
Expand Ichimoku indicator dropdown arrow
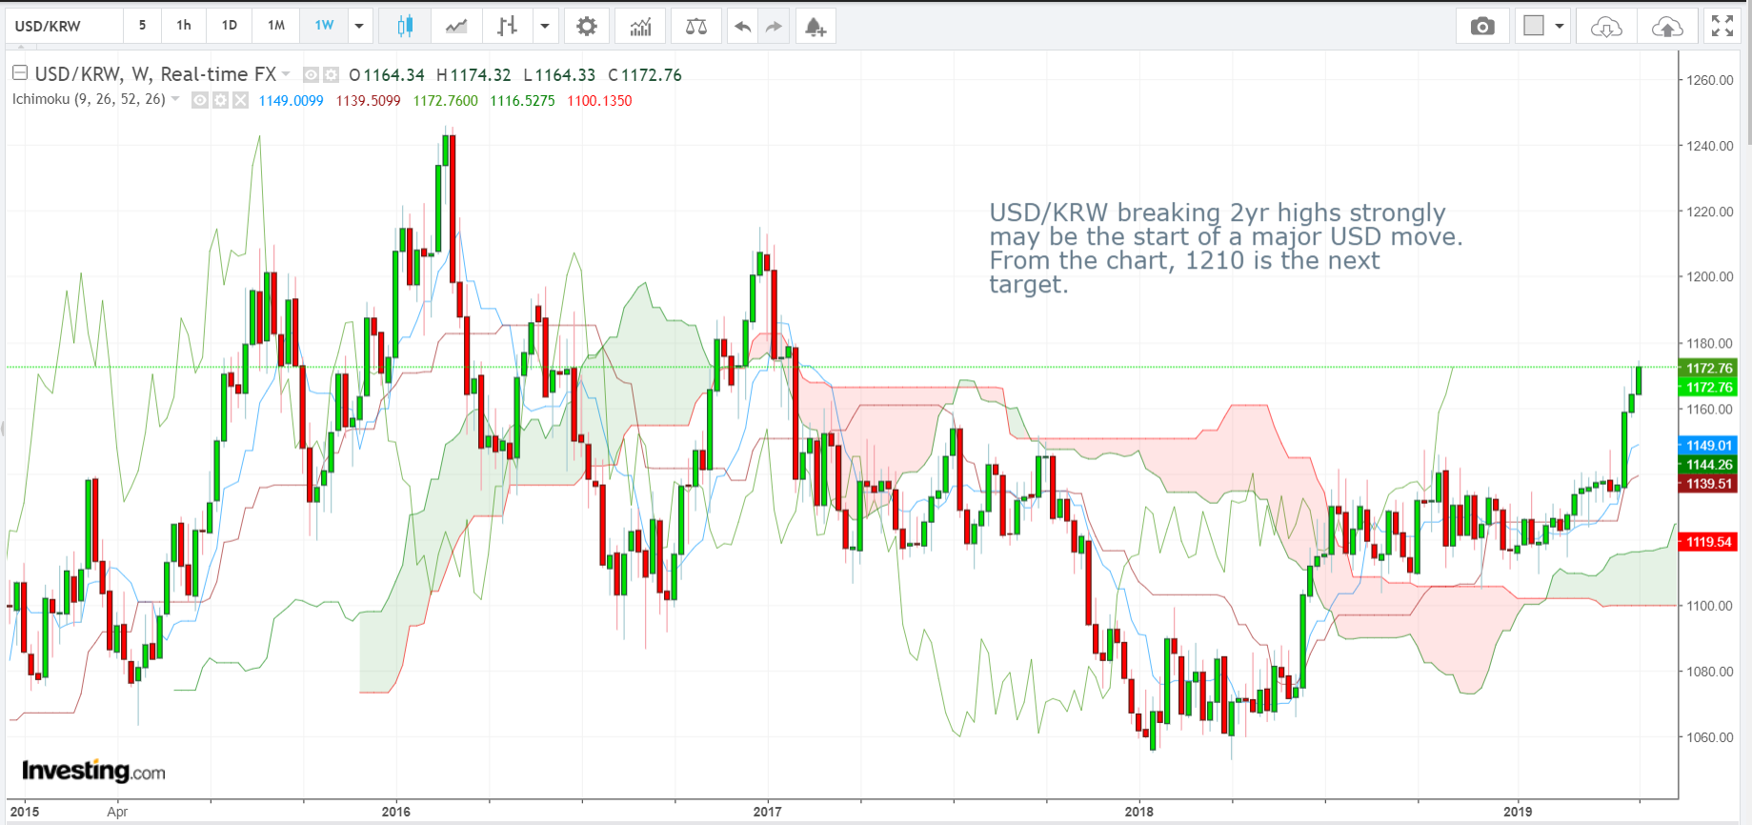click(x=175, y=99)
